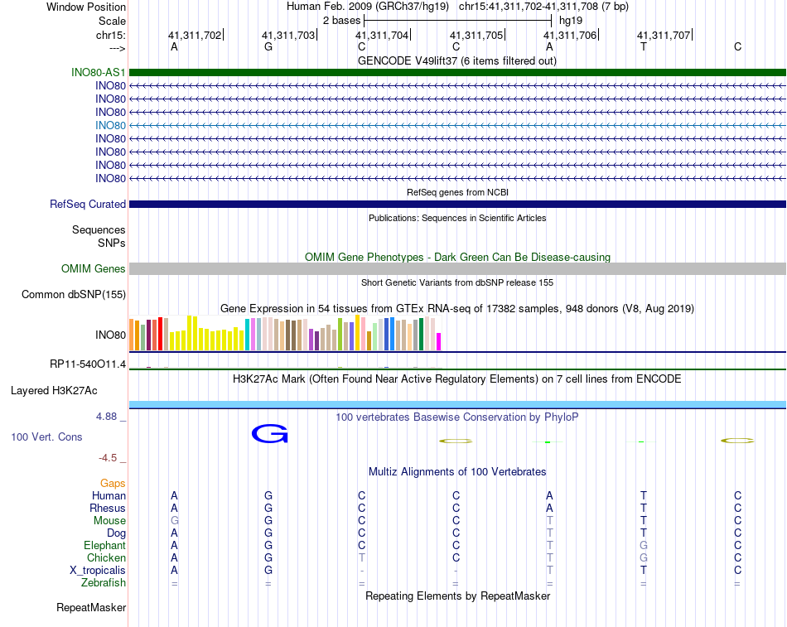The width and height of the screenshot is (787, 627).
Task: Select the magenta bar in GTEx chart
Action: pos(438,341)
